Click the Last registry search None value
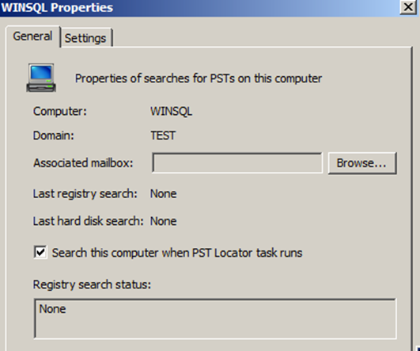 click(x=163, y=194)
